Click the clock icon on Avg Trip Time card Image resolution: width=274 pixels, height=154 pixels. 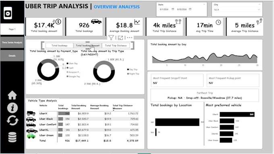pos(218,23)
